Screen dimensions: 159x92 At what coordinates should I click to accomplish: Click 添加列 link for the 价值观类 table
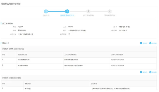[x=154, y=72]
